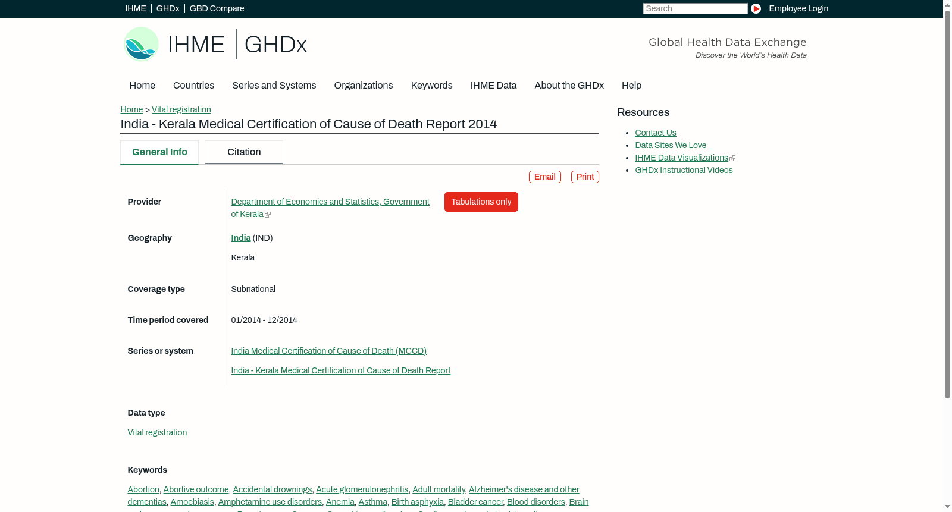The width and height of the screenshot is (952, 512).
Task: Open GHDx Instructional Videos link
Action: pos(684,171)
